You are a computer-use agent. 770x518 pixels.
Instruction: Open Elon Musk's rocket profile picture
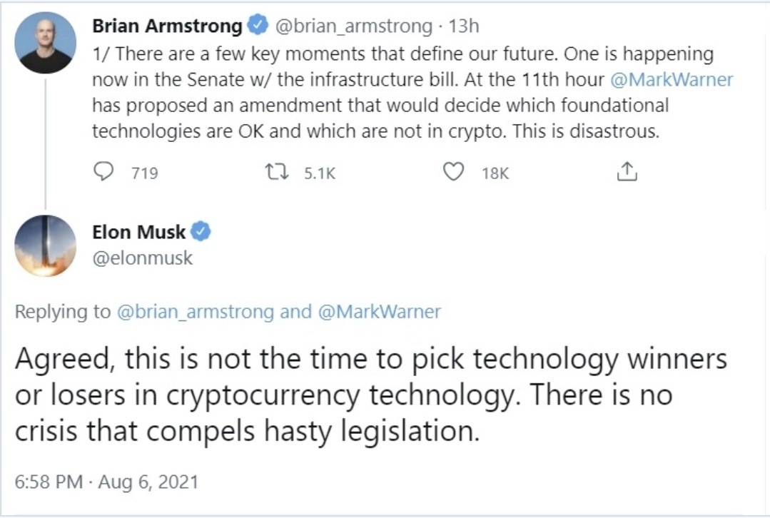coord(46,245)
